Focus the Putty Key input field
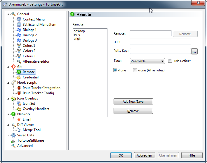 [x=160, y=51]
